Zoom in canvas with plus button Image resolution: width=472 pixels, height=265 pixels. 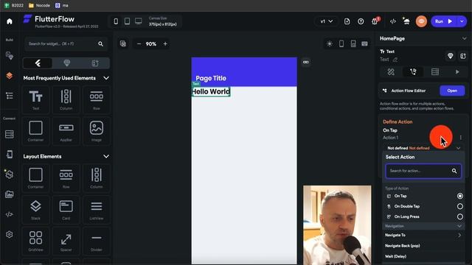(165, 44)
